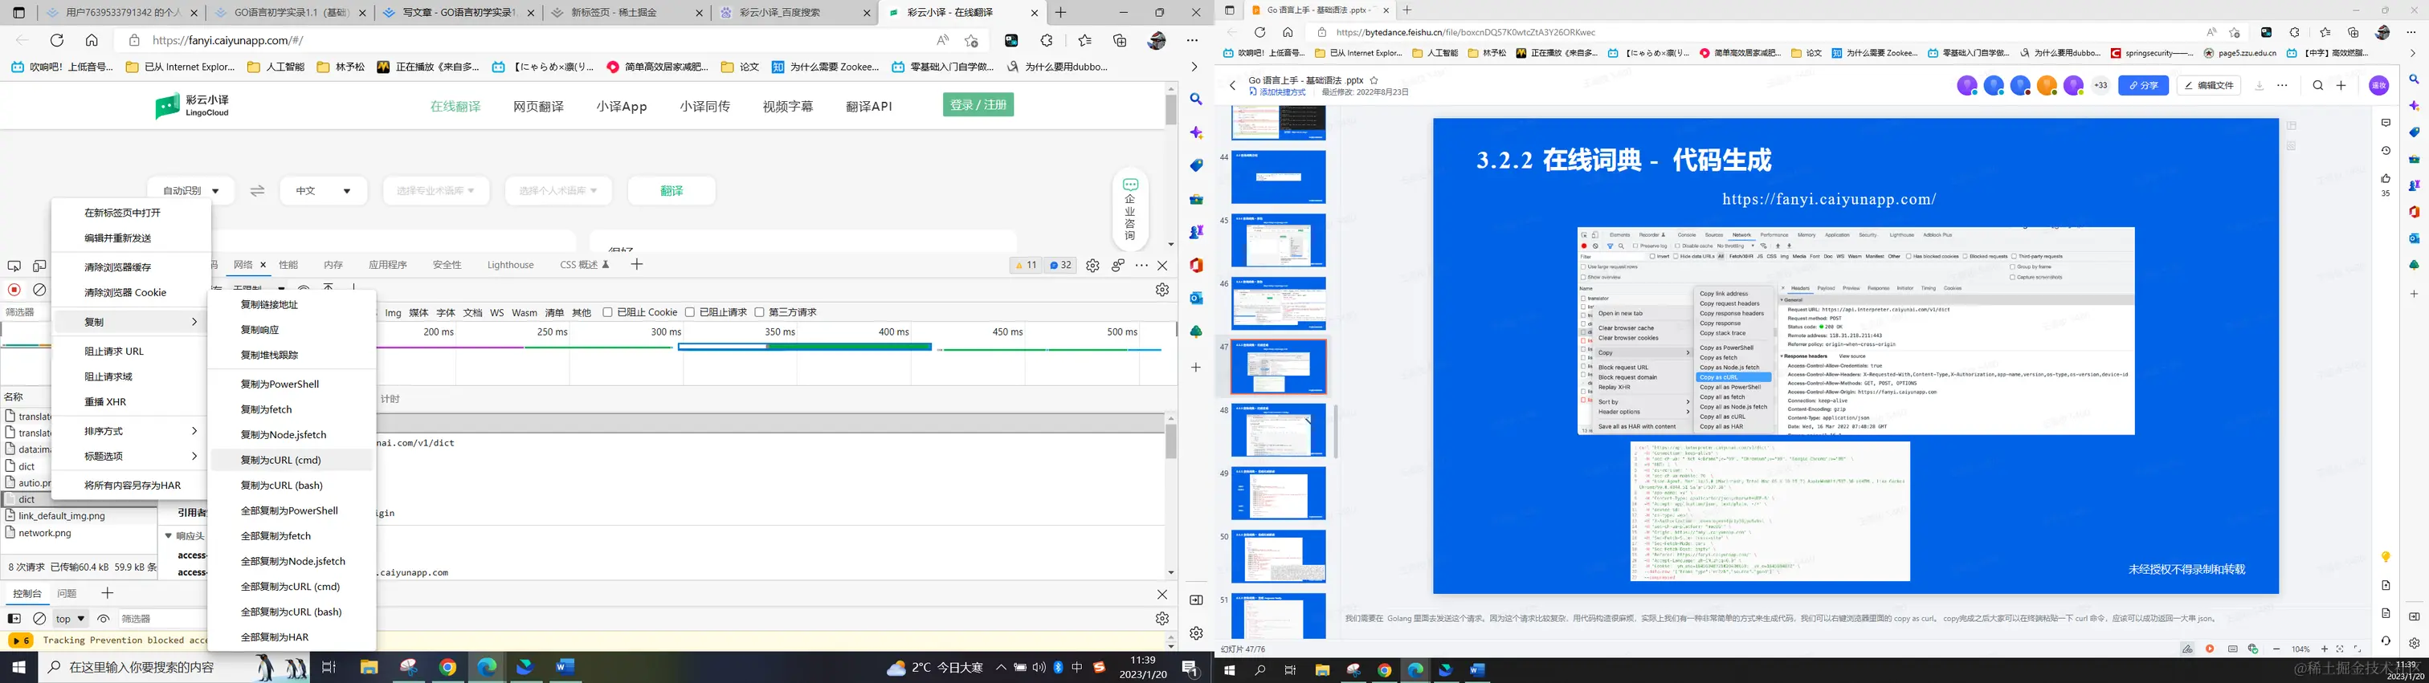Image resolution: width=2429 pixels, height=683 pixels.
Task: Click the thumbs-up like icon in Feishu
Action: point(2386,178)
